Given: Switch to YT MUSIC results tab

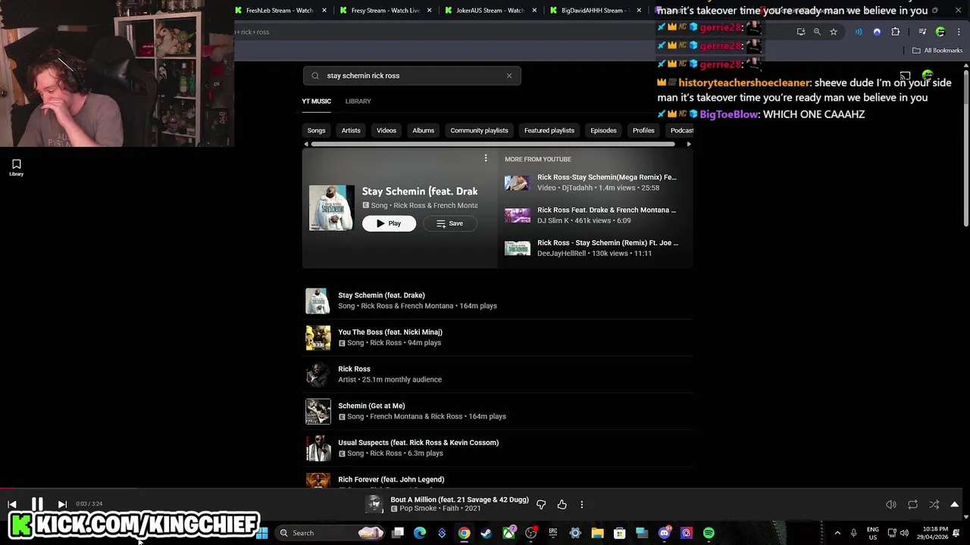Looking at the screenshot, I should click(317, 101).
